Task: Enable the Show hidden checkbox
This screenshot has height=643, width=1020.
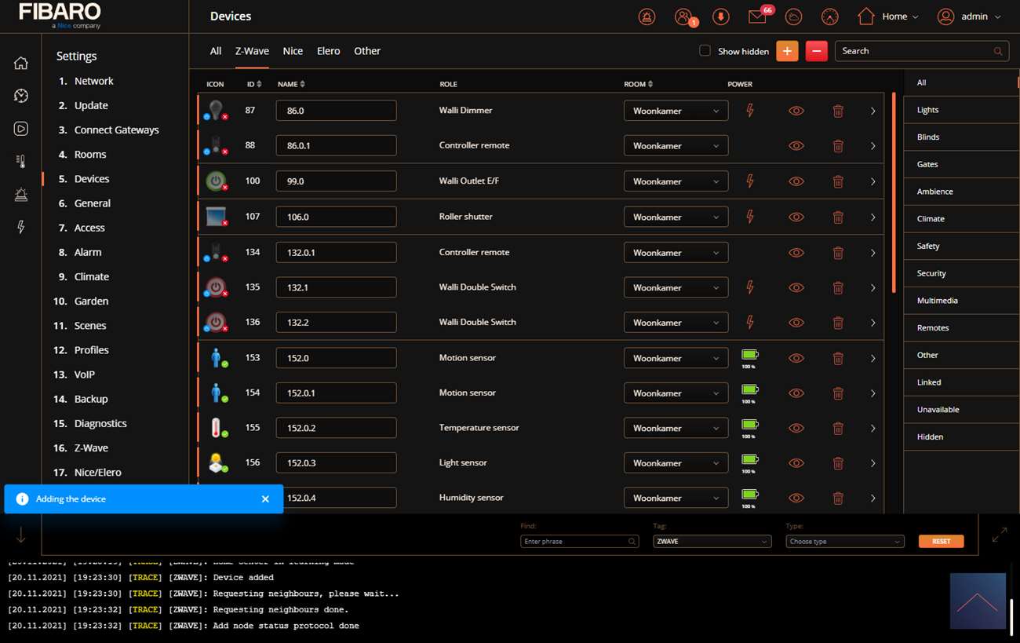Action: pos(705,51)
